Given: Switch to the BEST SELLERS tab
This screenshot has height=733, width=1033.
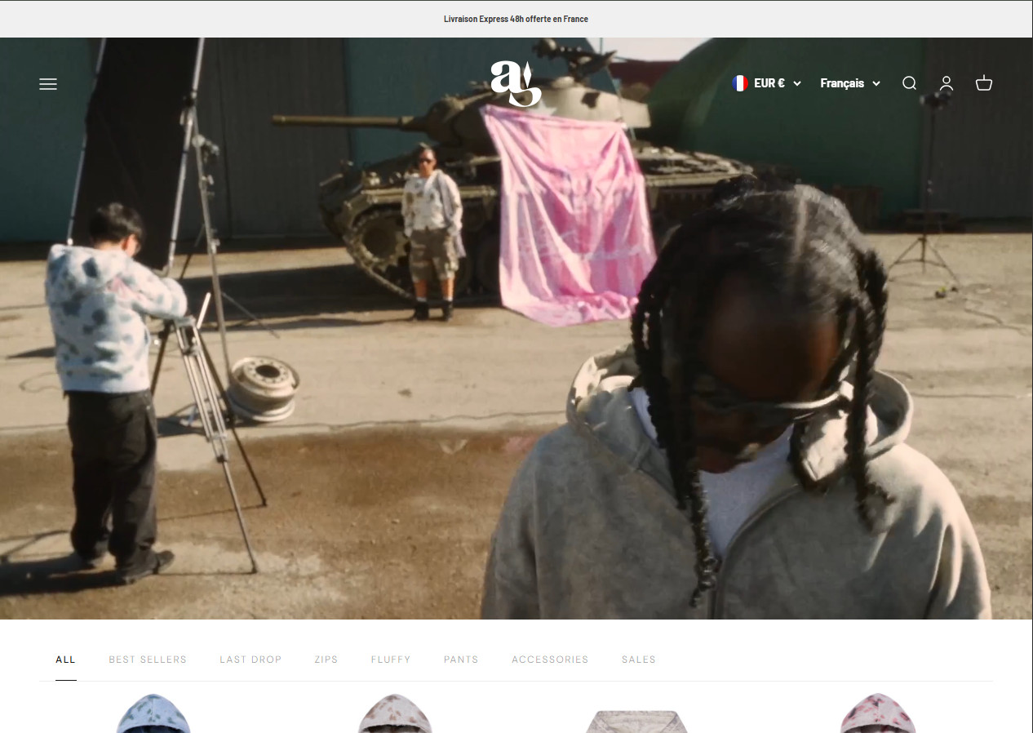Looking at the screenshot, I should tap(148, 660).
